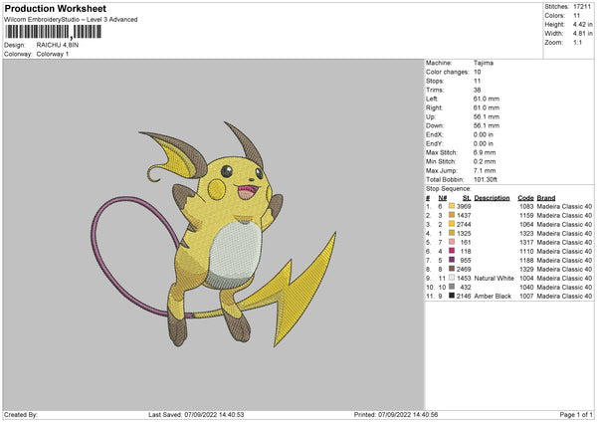Click the Natural White thread swatch
Viewport: 597px width, 422px height.
coord(452,278)
